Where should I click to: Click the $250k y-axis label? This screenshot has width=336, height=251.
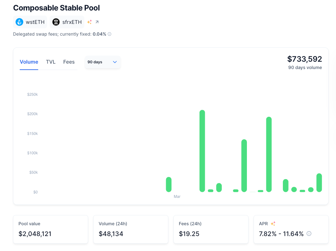pyautogui.click(x=32, y=94)
